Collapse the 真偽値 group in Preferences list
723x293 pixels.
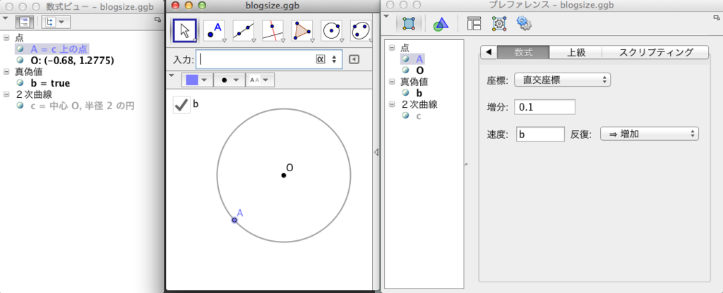pos(392,82)
